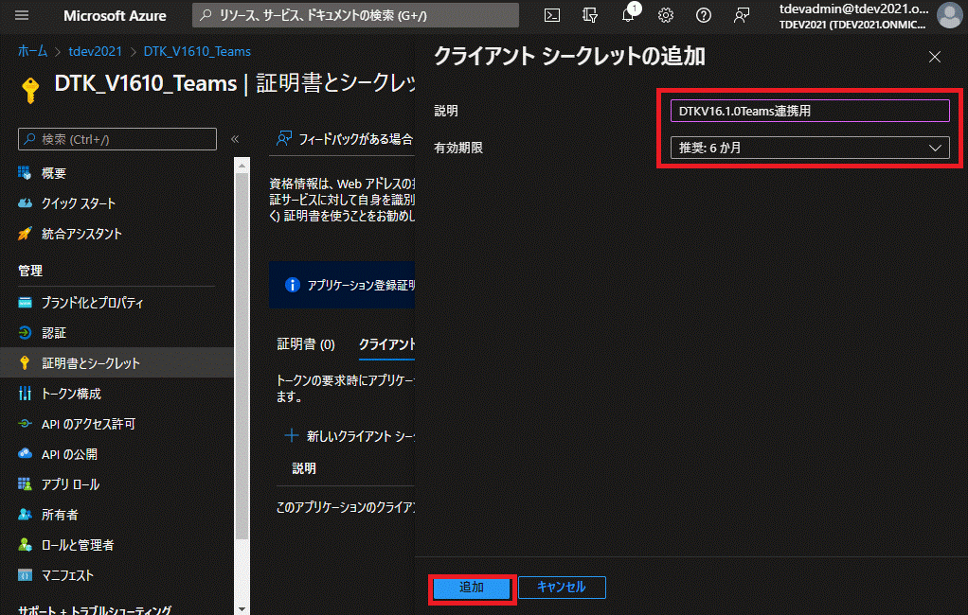Click the クイック スタート cloud icon

(25, 202)
